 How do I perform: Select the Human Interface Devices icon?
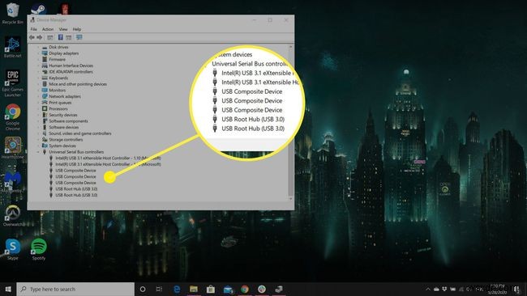tap(45, 66)
